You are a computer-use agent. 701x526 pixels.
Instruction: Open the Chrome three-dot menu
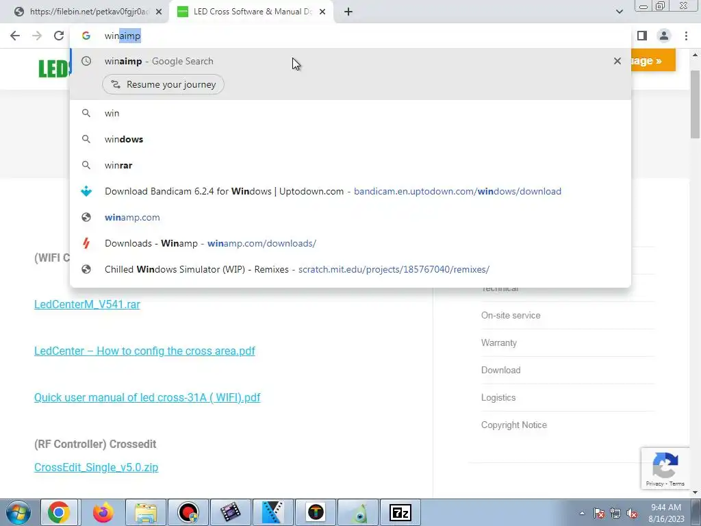point(686,36)
